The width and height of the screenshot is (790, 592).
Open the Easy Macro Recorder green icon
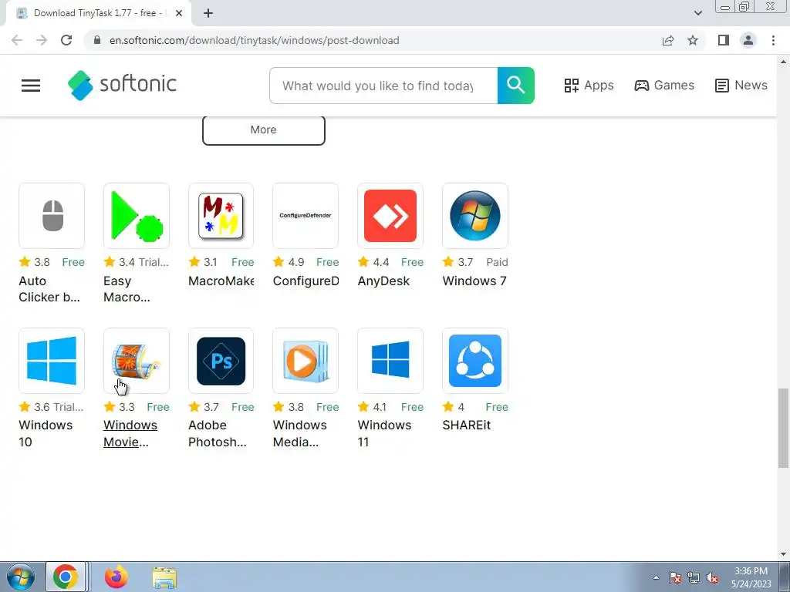click(137, 216)
